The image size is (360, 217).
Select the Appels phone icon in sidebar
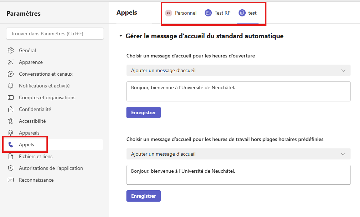pos(11,145)
